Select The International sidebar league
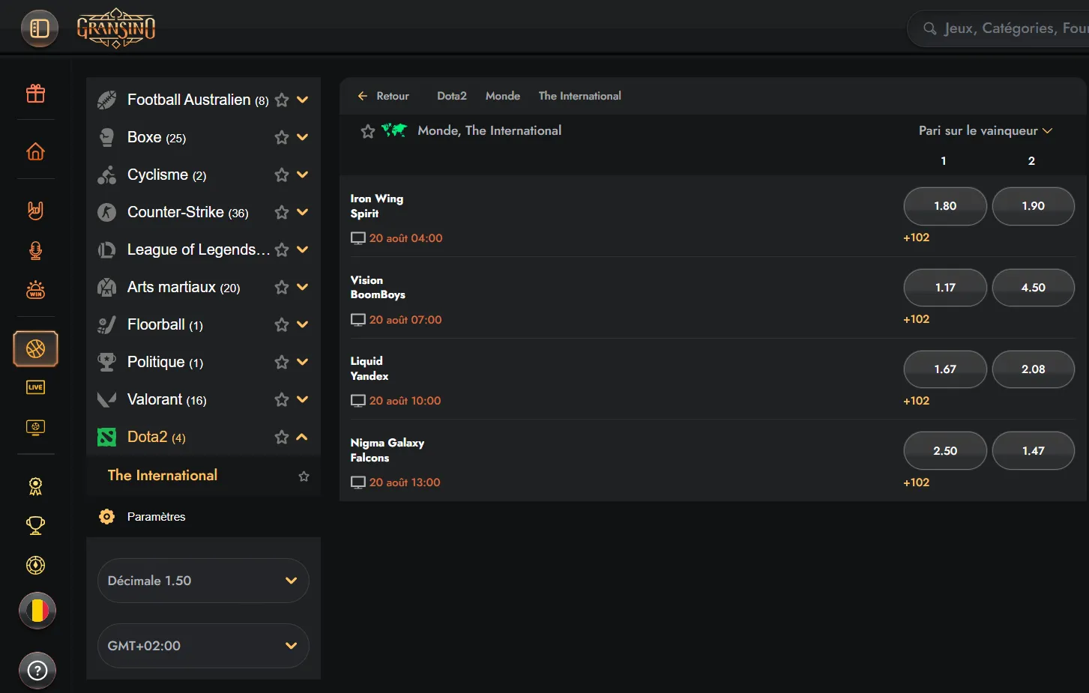 click(163, 475)
